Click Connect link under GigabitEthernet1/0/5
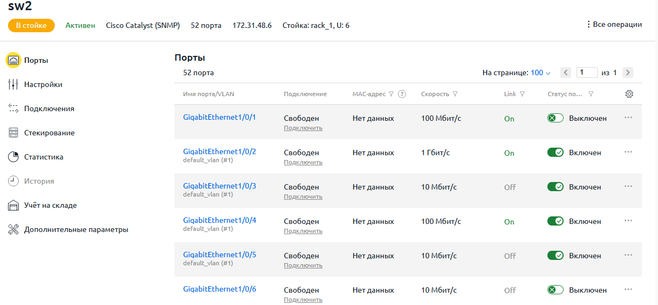658x305 pixels. tap(303, 265)
